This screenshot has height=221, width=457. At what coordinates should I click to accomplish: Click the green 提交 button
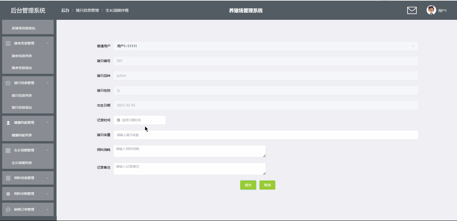(x=248, y=185)
